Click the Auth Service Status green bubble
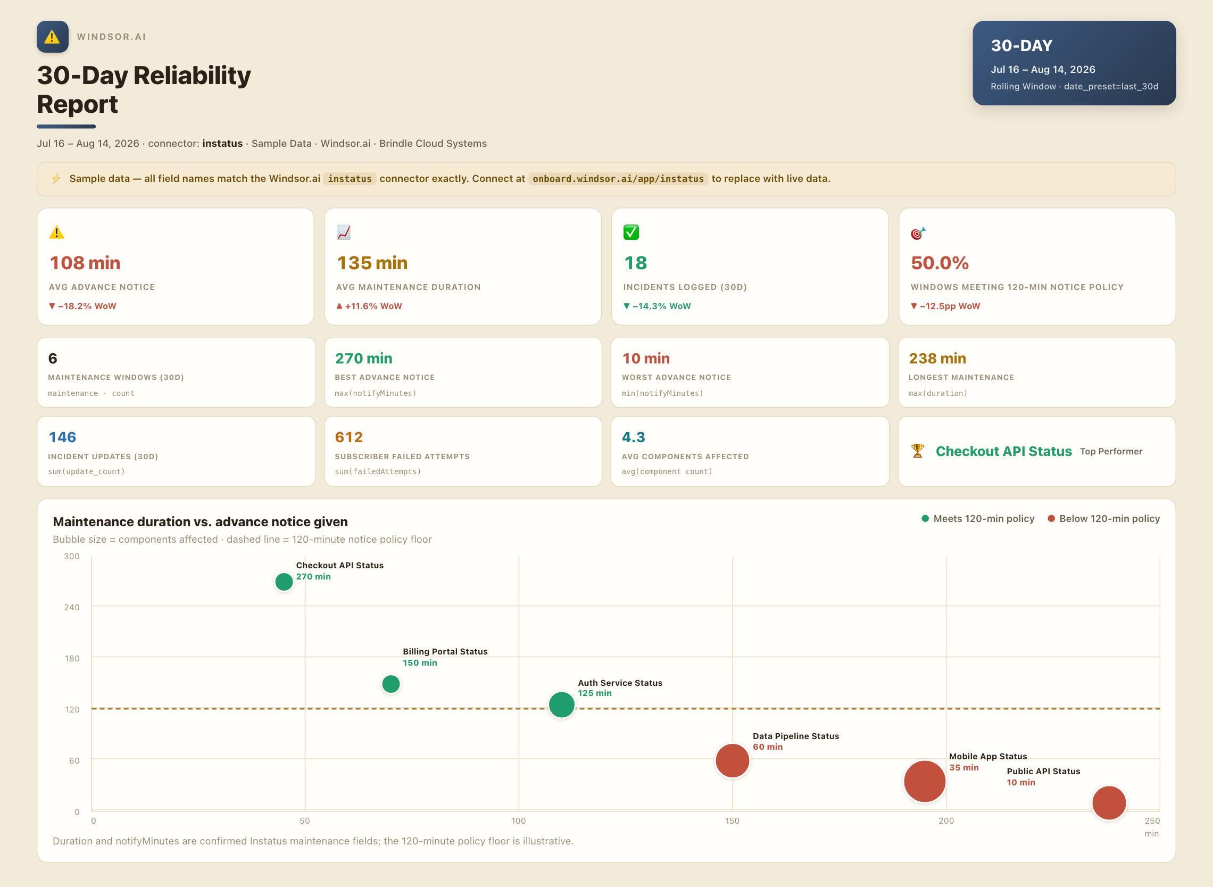The height and width of the screenshot is (887, 1213). pos(561,704)
